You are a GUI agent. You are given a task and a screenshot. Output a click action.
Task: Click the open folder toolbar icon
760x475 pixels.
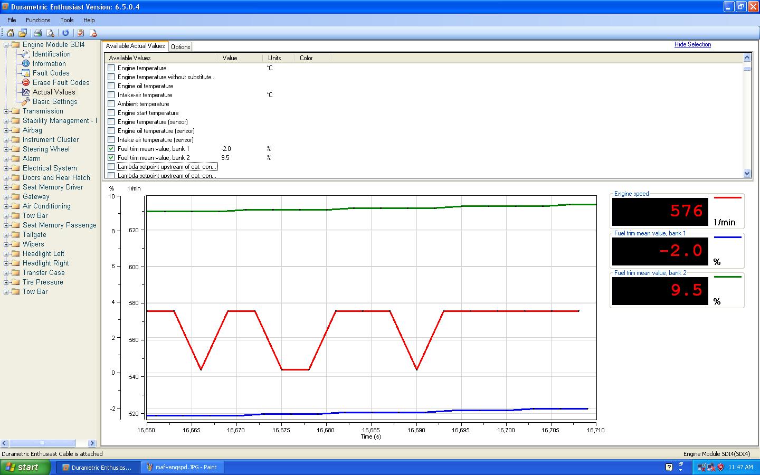pyautogui.click(x=23, y=33)
